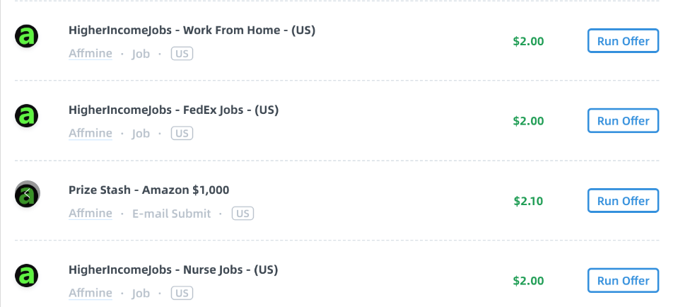This screenshot has width=678, height=307.
Task: Click the US tag under Work From Home
Action: coord(182,54)
